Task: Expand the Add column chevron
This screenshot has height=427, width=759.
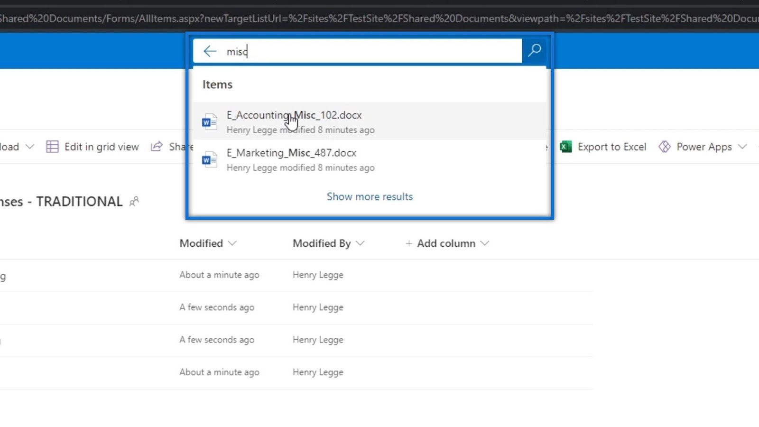Action: coord(484,243)
